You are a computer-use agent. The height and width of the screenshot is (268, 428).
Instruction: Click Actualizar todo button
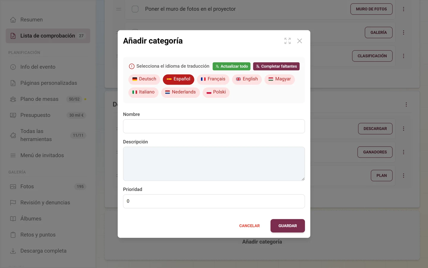point(232,66)
